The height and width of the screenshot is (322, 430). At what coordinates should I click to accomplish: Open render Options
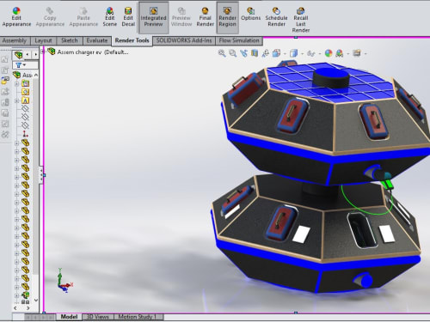pyautogui.click(x=250, y=15)
